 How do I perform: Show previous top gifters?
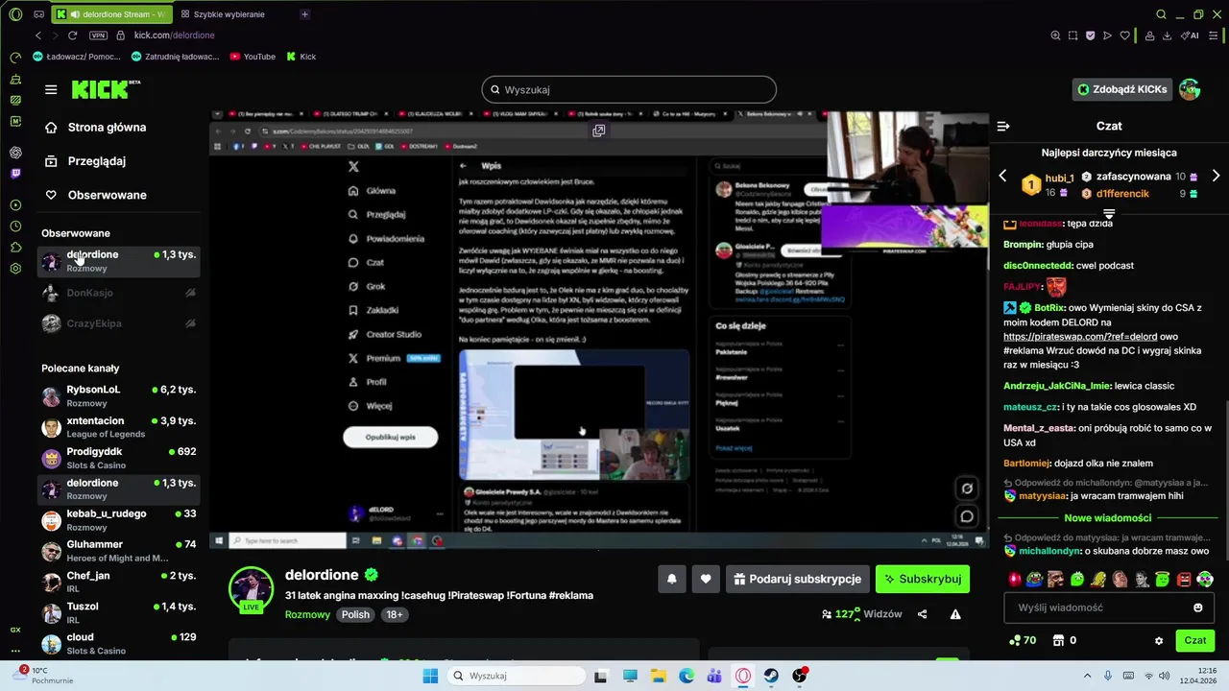(1003, 176)
